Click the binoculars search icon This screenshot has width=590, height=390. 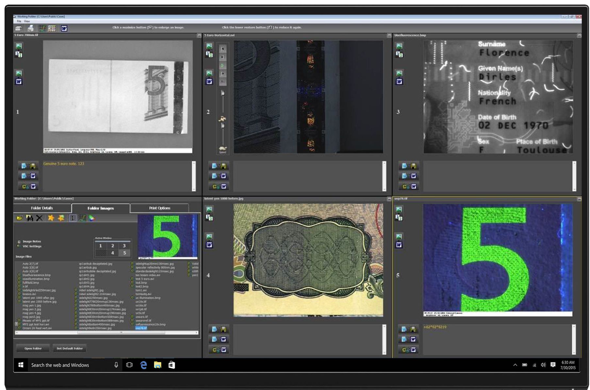tap(29, 218)
